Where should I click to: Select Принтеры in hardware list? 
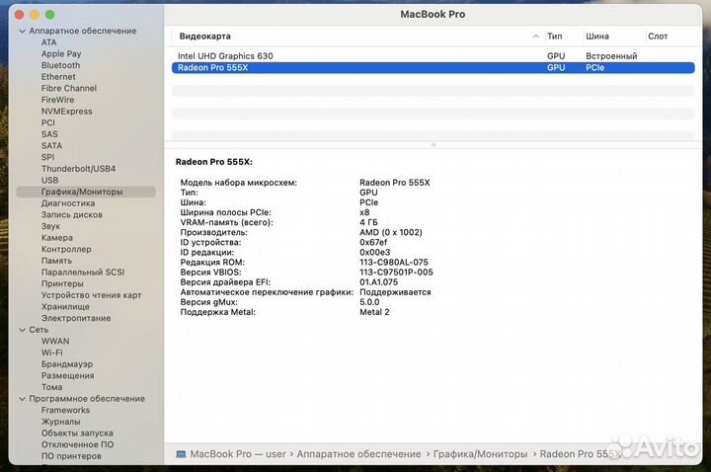(62, 283)
